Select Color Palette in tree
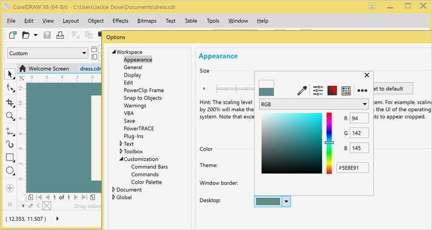The height and width of the screenshot is (230, 432). [146, 182]
